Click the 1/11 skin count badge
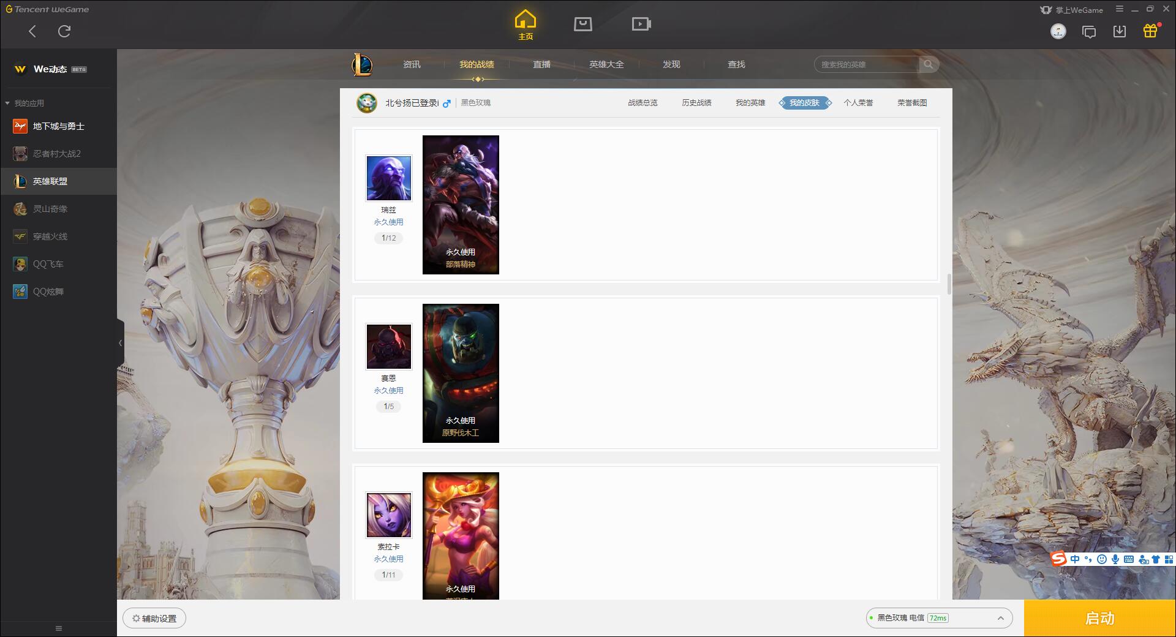The image size is (1176, 637). [389, 575]
